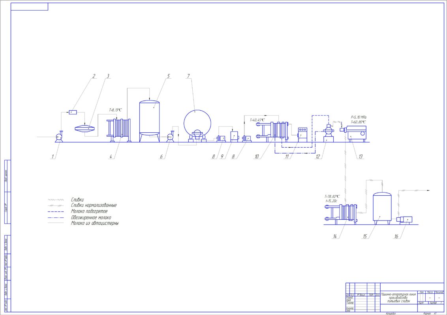447x315 pixels.
Task: Select the legend entry Молоко подогретое
Action: [89, 211]
